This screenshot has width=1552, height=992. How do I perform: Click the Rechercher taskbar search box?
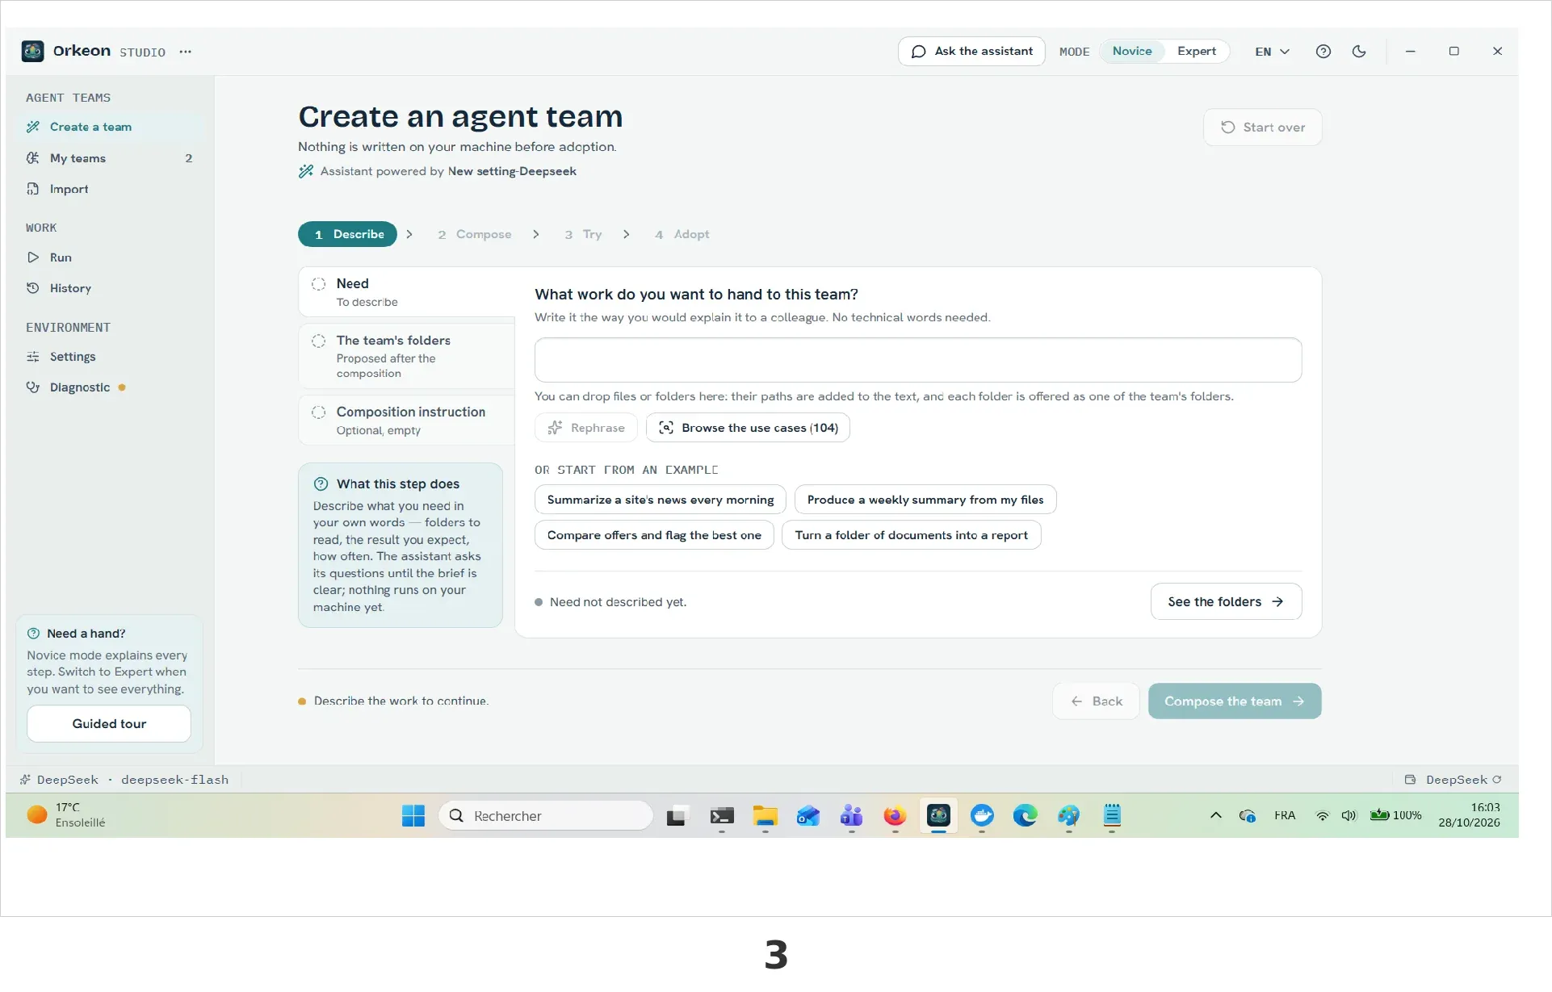pyautogui.click(x=546, y=816)
